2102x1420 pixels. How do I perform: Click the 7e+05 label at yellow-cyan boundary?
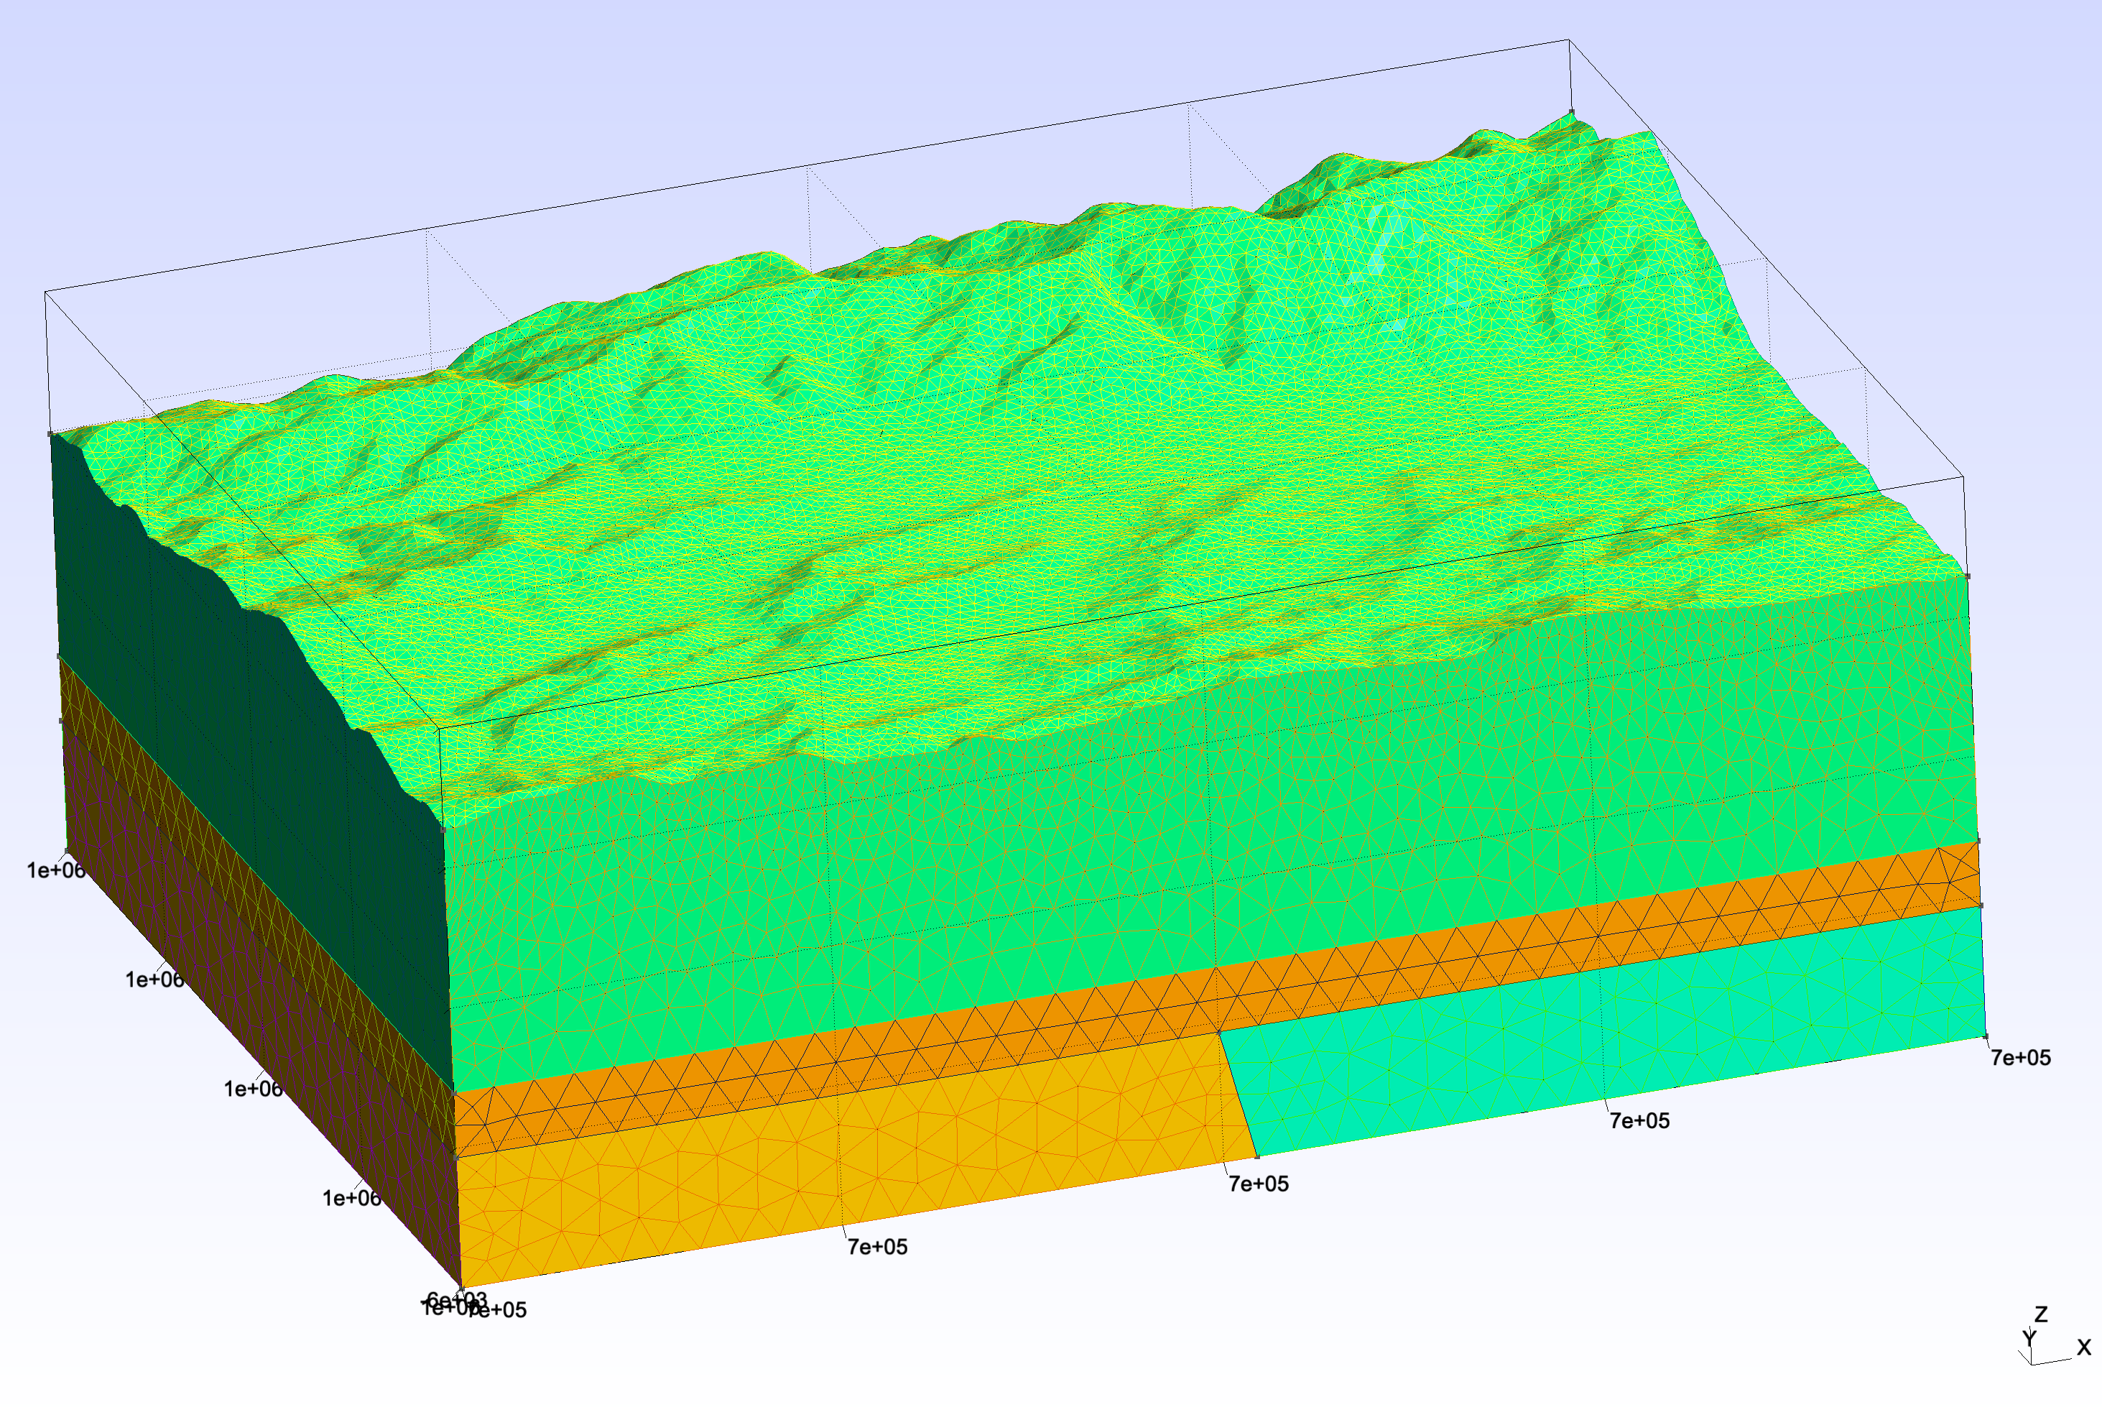click(x=1258, y=1184)
